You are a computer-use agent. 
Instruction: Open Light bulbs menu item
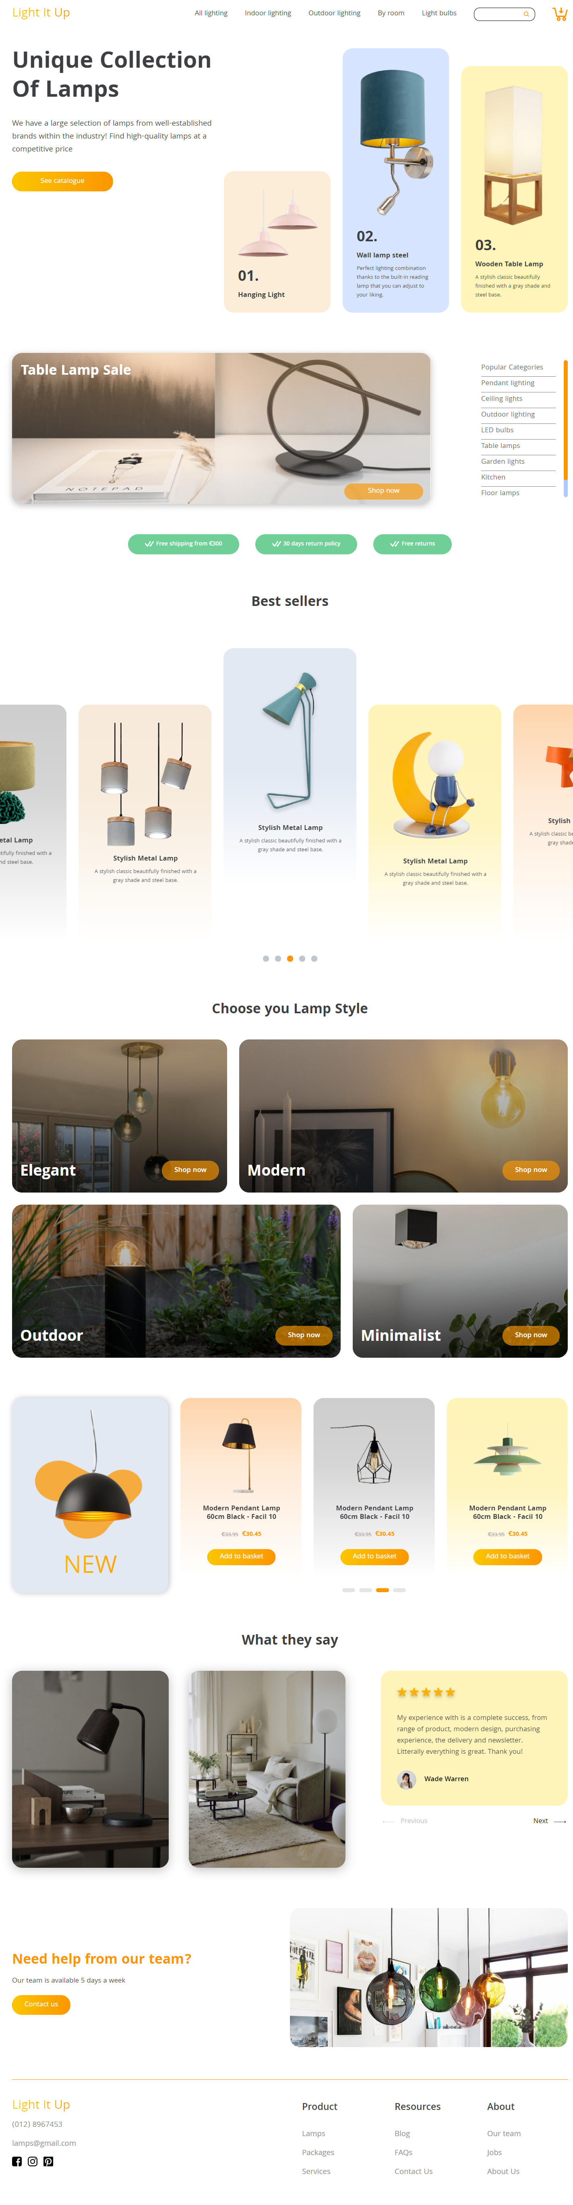tap(439, 13)
